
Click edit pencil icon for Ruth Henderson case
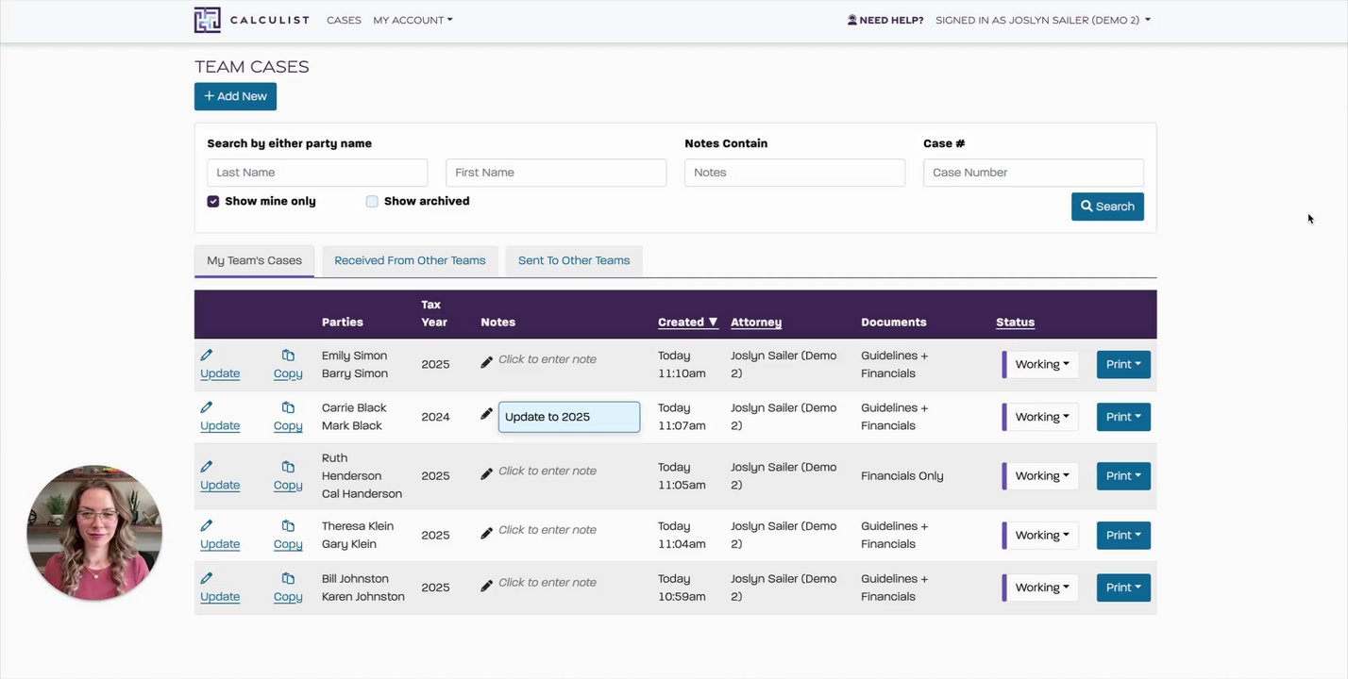[x=207, y=467]
